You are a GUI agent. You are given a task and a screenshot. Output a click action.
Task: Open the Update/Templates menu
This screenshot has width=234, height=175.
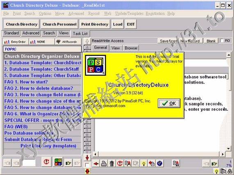click(x=129, y=13)
